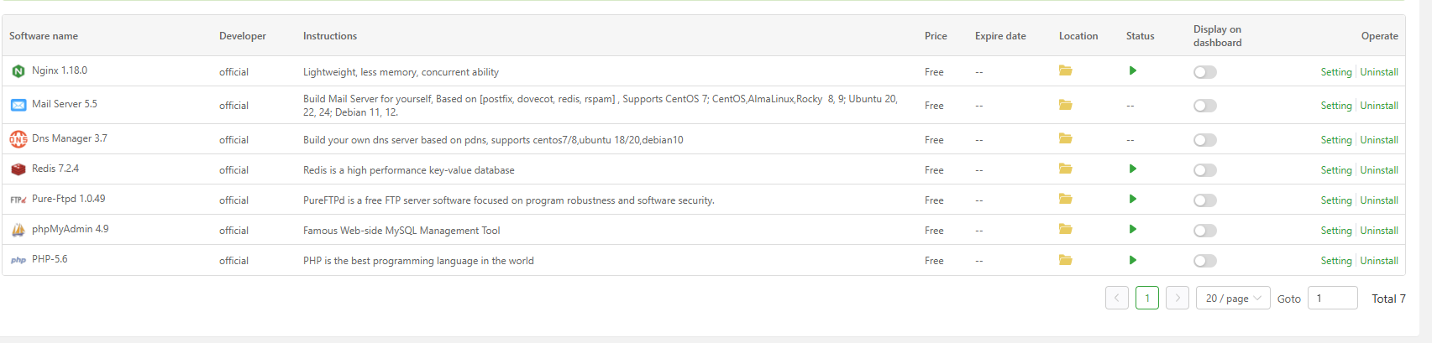
Task: Toggle dashboard display for Redis 7.2.4
Action: pos(1204,170)
